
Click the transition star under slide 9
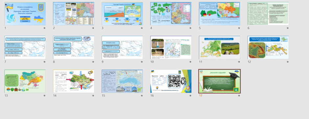(x=142, y=62)
